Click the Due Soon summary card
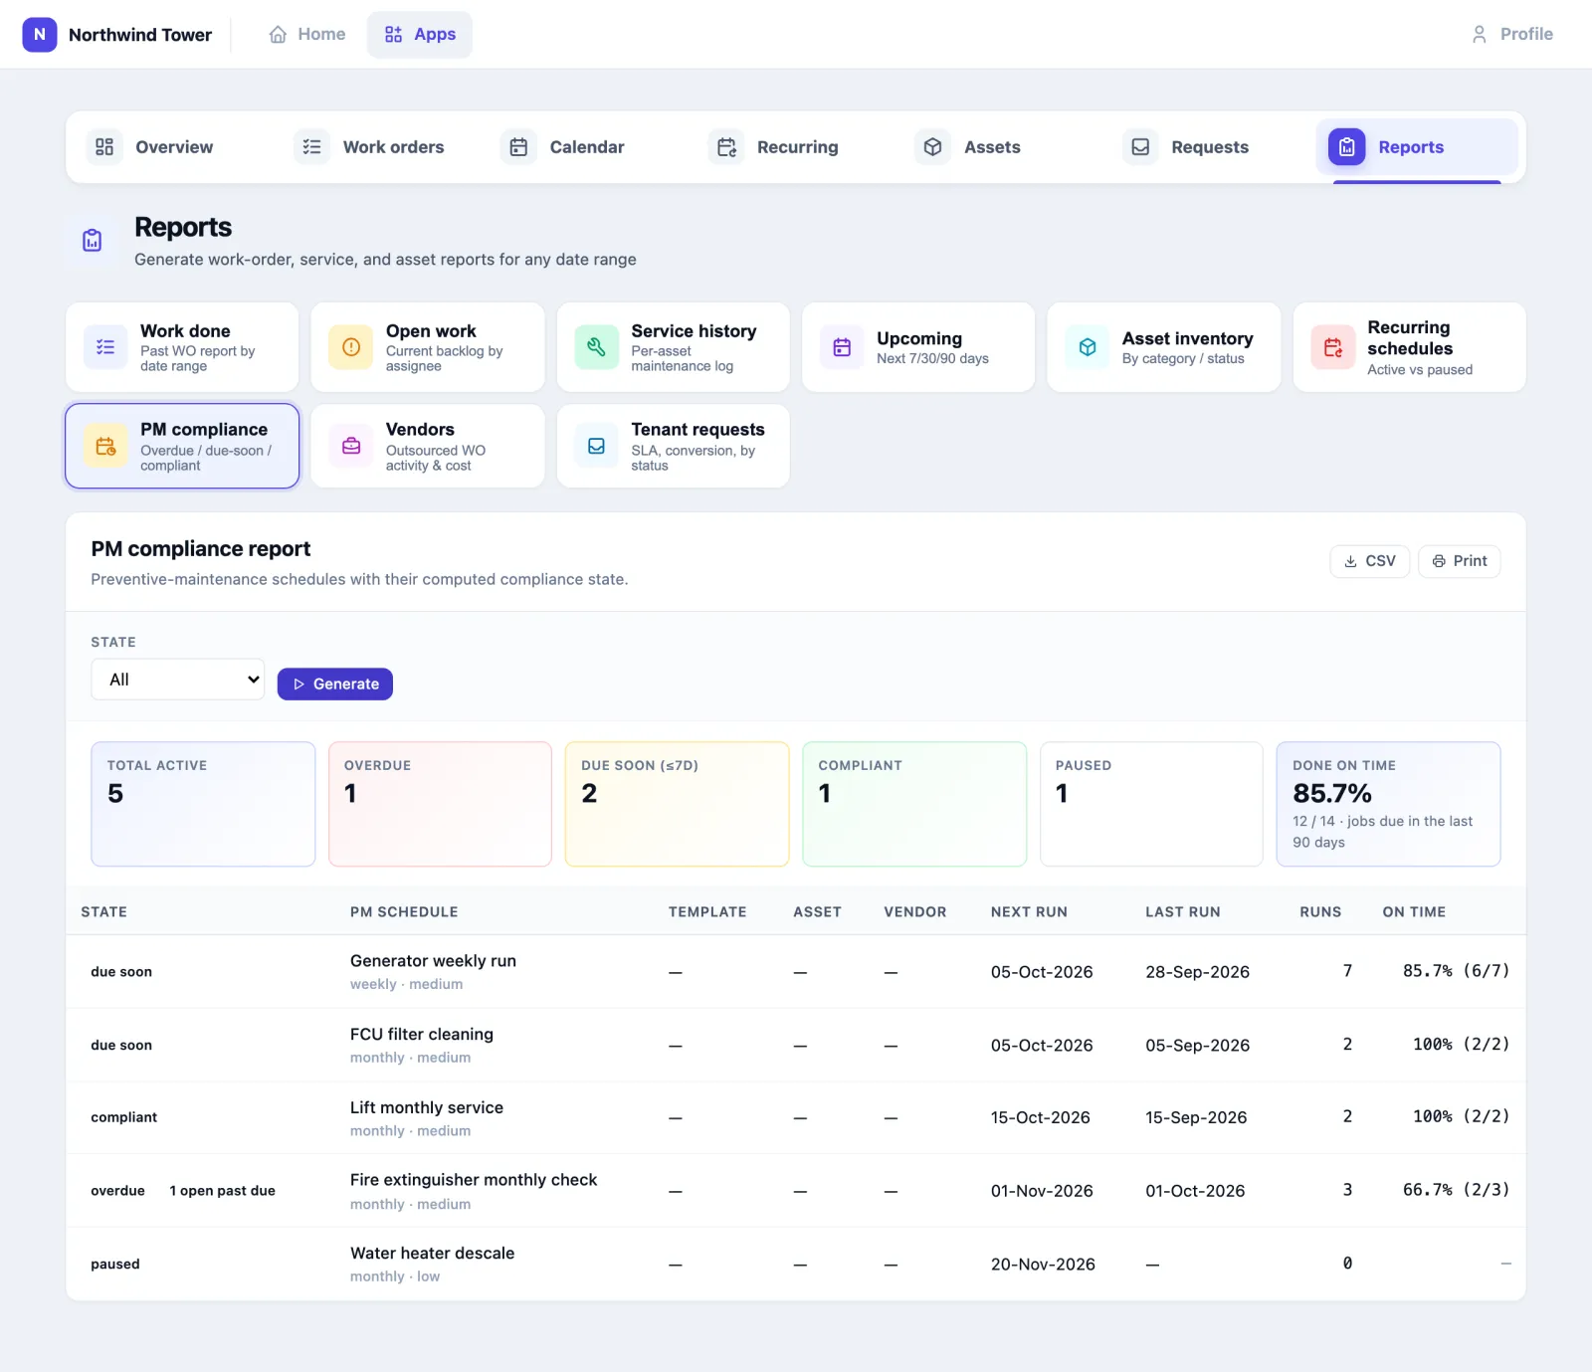 [677, 804]
